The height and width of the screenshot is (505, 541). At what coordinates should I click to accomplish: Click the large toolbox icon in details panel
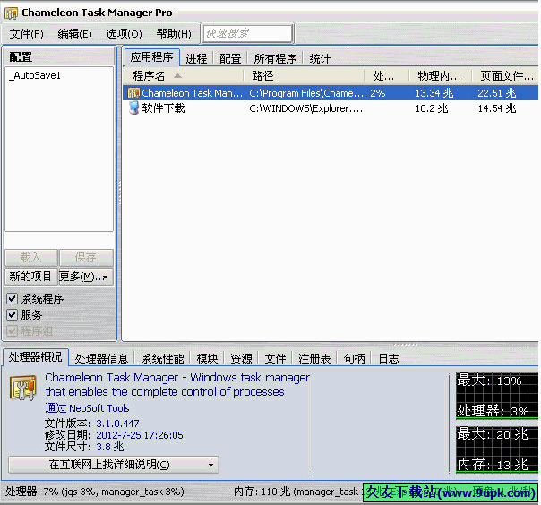pos(23,388)
